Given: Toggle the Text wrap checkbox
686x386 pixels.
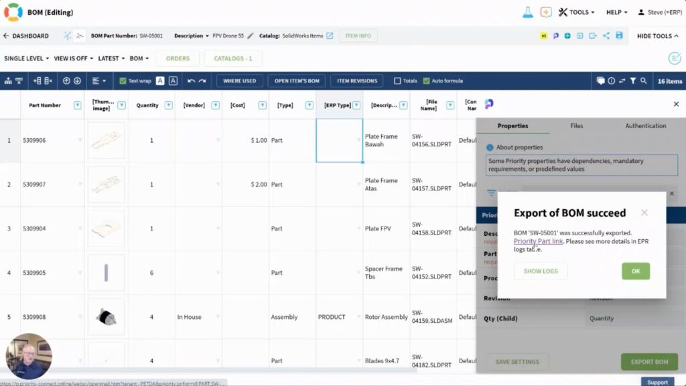Looking at the screenshot, I should 123,81.
